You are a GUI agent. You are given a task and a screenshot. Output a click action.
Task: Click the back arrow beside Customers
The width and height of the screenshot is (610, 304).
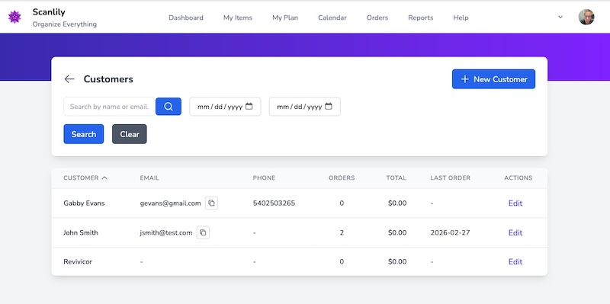tap(69, 79)
